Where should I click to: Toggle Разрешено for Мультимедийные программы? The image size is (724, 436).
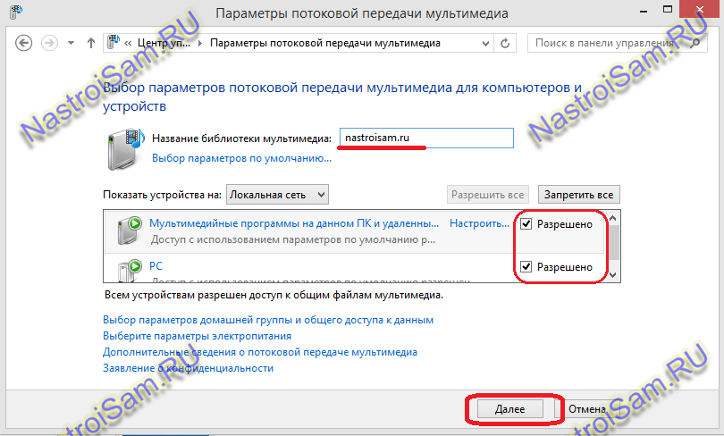click(526, 224)
